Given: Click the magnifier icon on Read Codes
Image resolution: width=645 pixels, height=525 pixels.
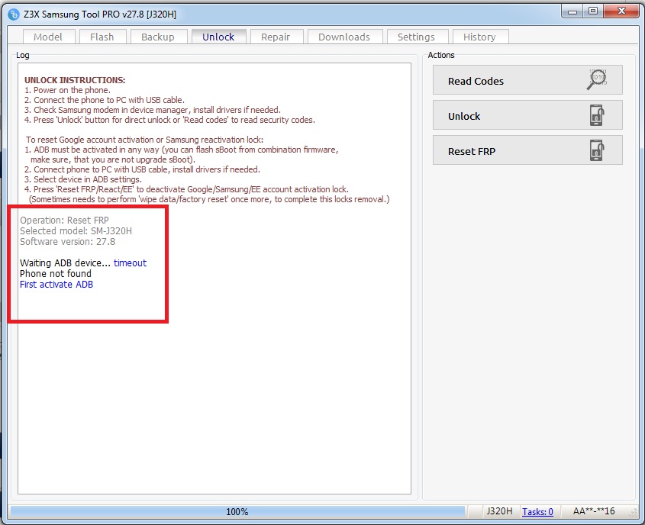Looking at the screenshot, I should (x=597, y=79).
